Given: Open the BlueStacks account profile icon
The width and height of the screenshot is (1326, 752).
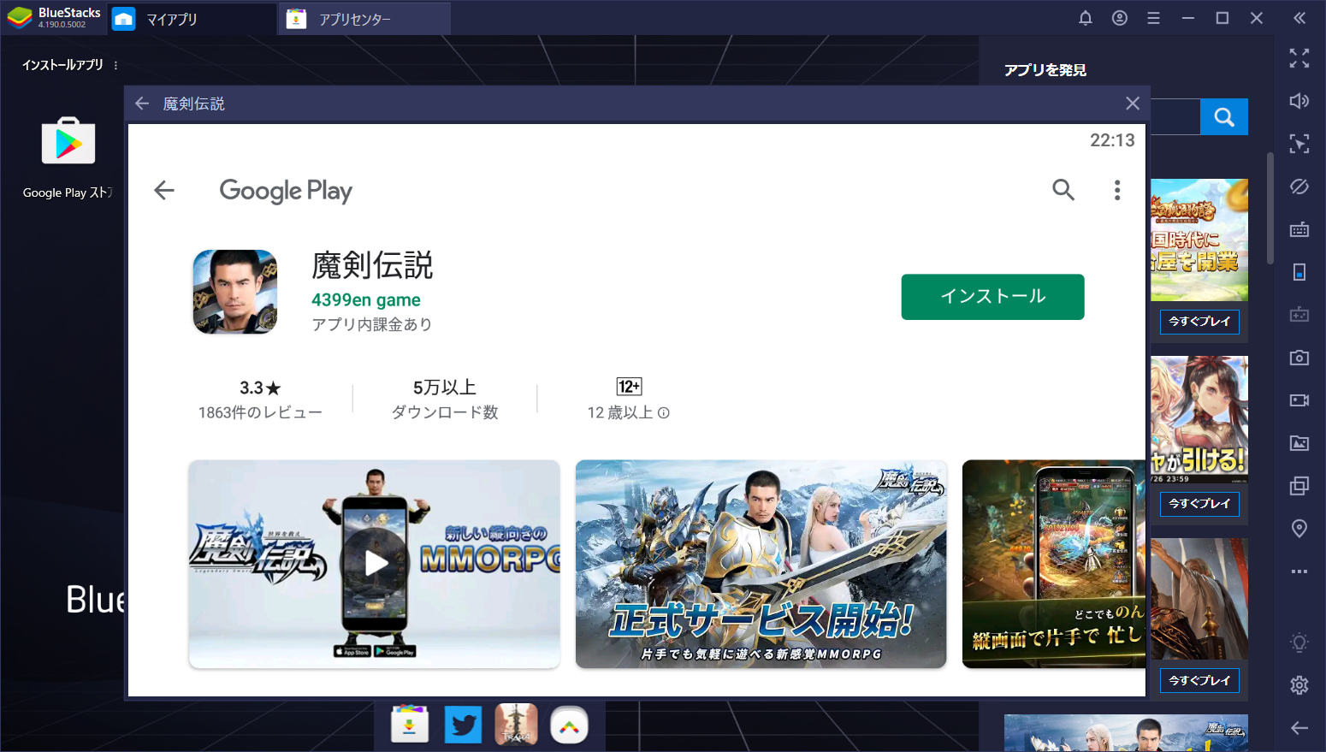Looking at the screenshot, I should pos(1119,18).
